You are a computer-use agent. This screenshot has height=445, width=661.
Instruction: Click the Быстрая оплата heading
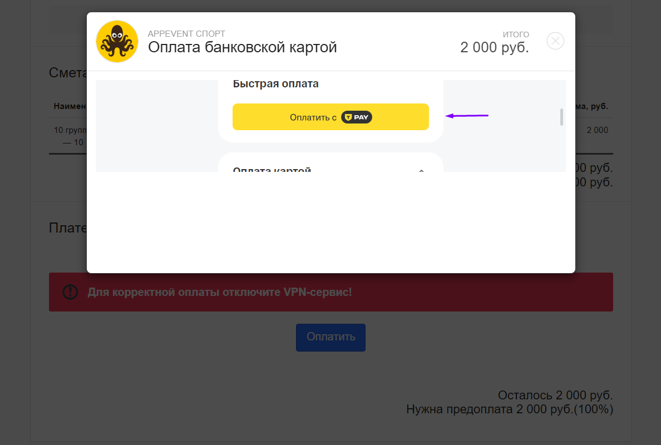pos(276,84)
